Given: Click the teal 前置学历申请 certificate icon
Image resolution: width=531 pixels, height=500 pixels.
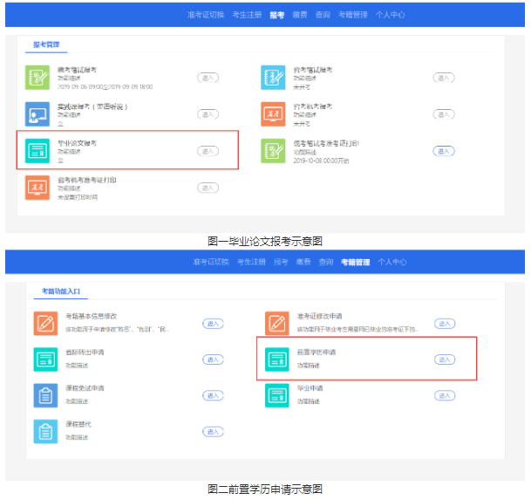Looking at the screenshot, I should [277, 360].
